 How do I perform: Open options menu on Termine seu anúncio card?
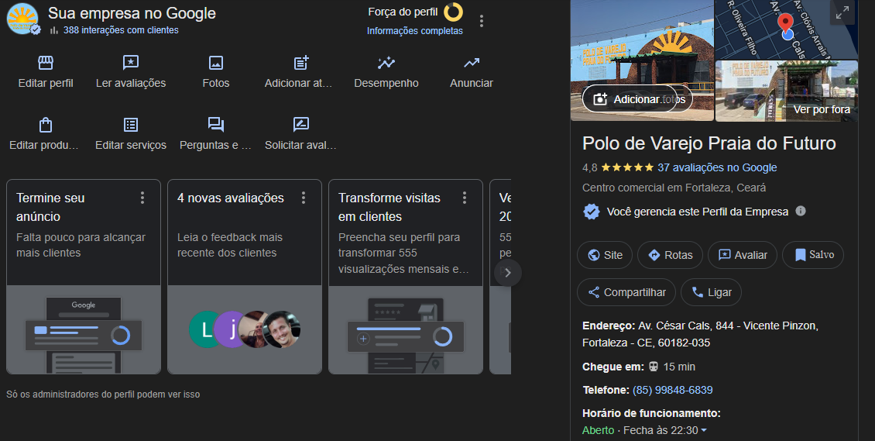(x=142, y=198)
